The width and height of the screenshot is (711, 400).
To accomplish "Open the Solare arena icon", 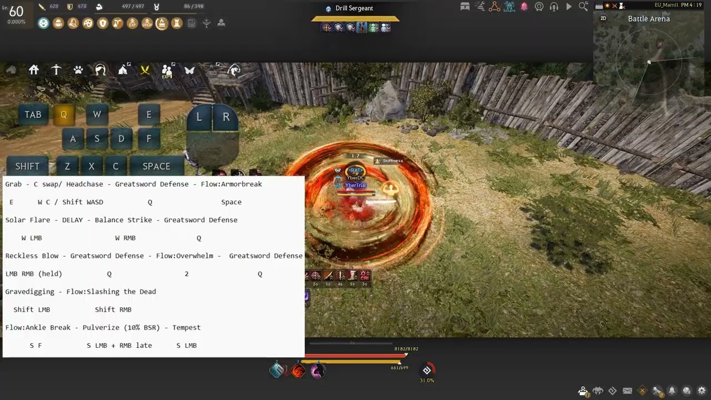I will (509, 7).
